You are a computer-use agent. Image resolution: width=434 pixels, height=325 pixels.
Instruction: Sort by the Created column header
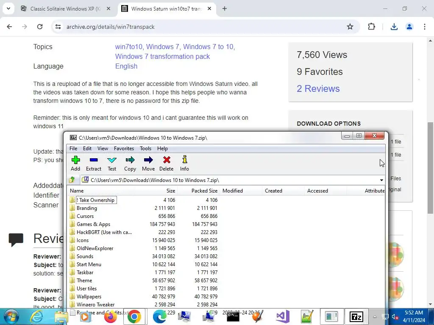pyautogui.click(x=283, y=191)
